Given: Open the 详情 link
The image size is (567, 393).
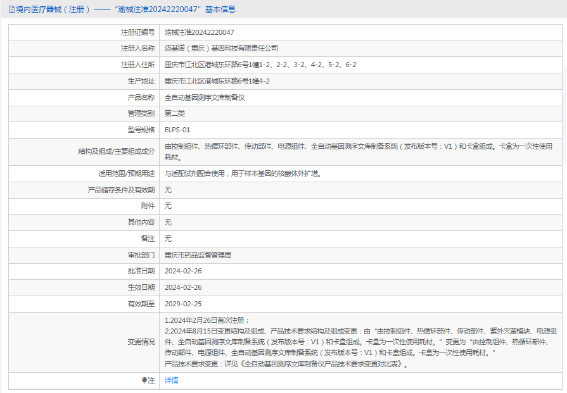Looking at the screenshot, I should (x=172, y=380).
